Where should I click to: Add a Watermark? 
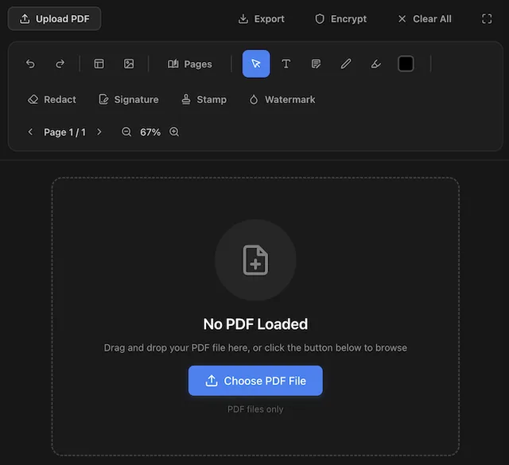coord(282,99)
